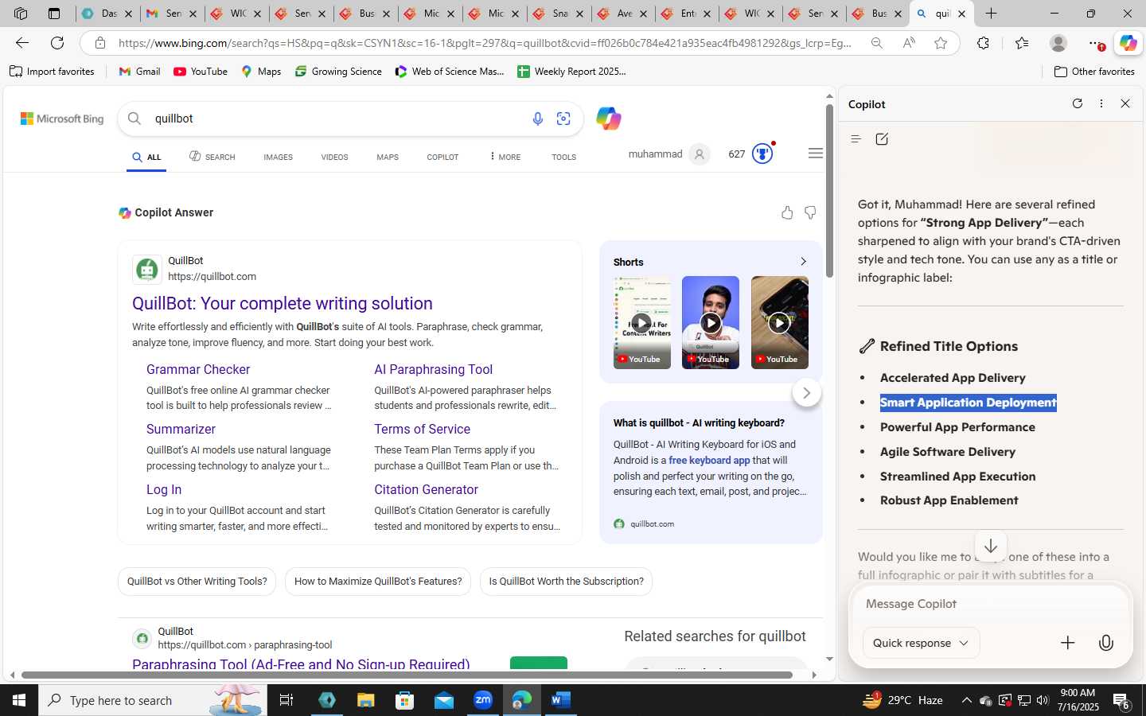Go back to previous page
The image size is (1146, 716).
click(22, 43)
